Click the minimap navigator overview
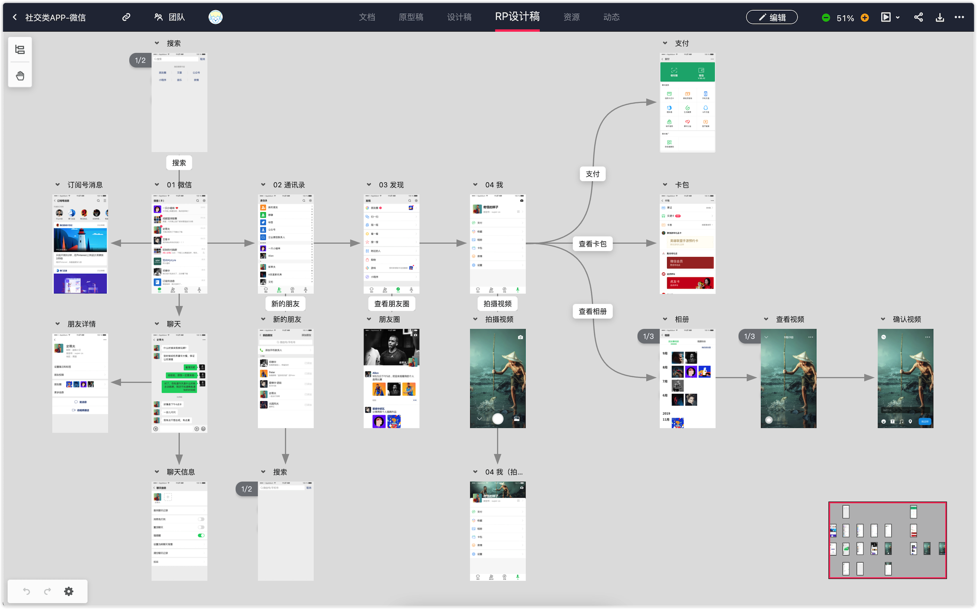 click(888, 540)
